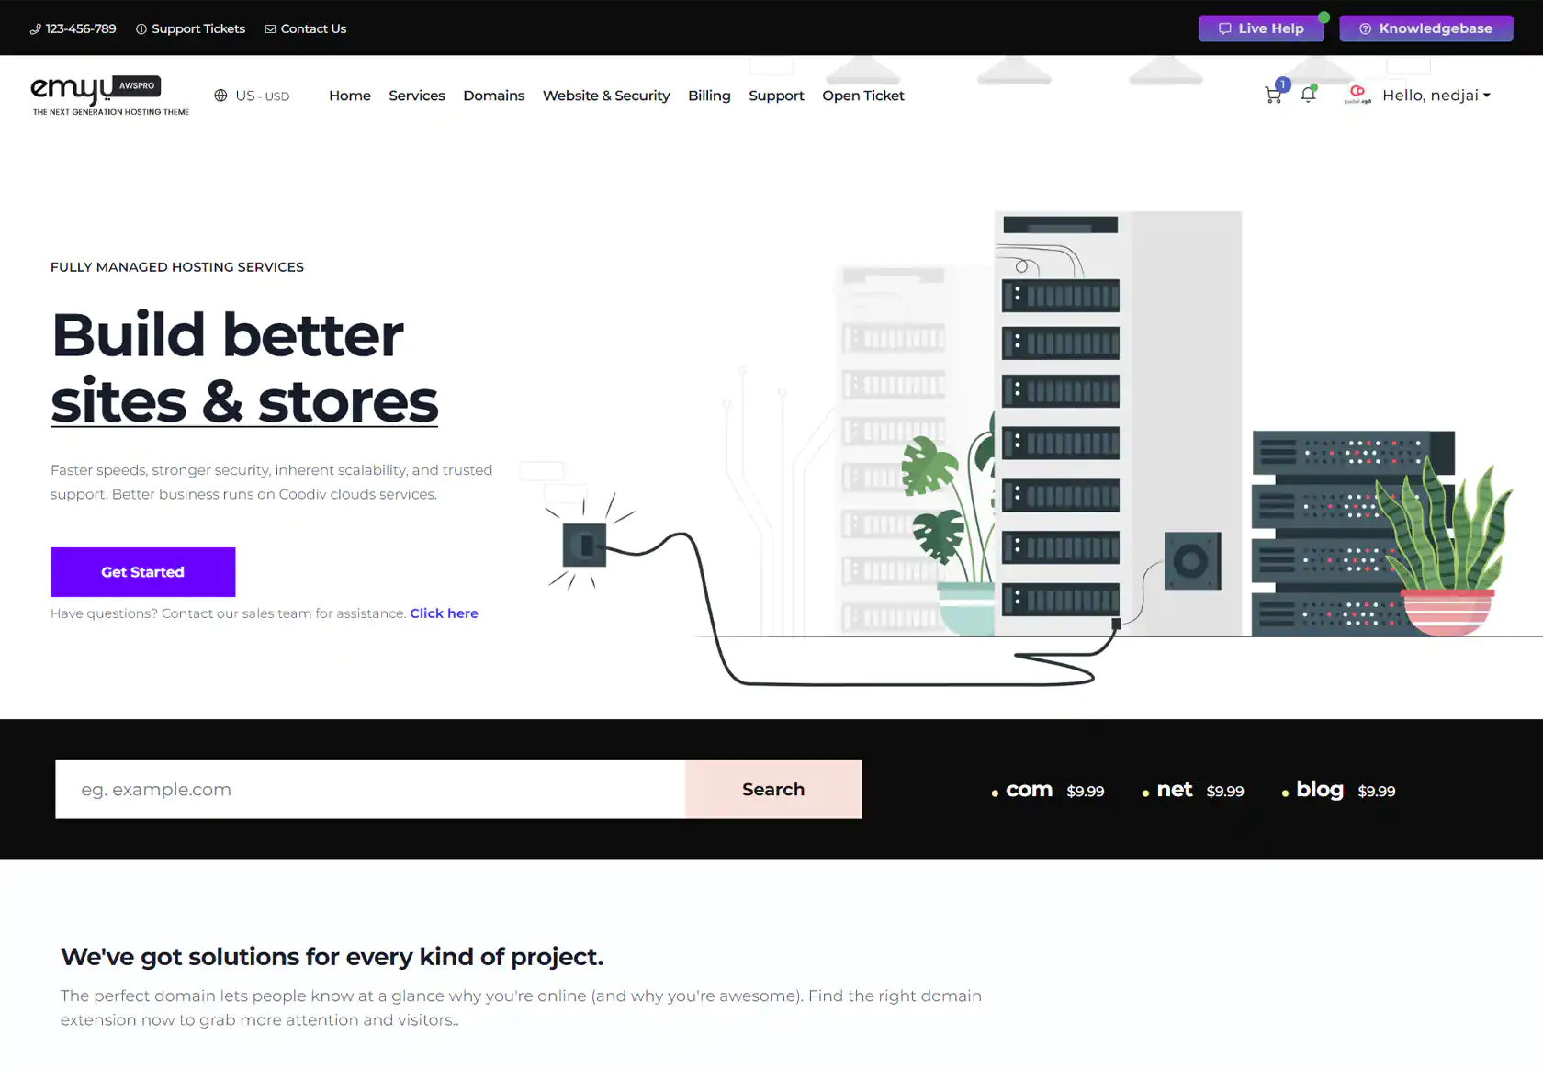Click the phone number 123-456-789
The width and height of the screenshot is (1543, 1069).
(x=73, y=28)
